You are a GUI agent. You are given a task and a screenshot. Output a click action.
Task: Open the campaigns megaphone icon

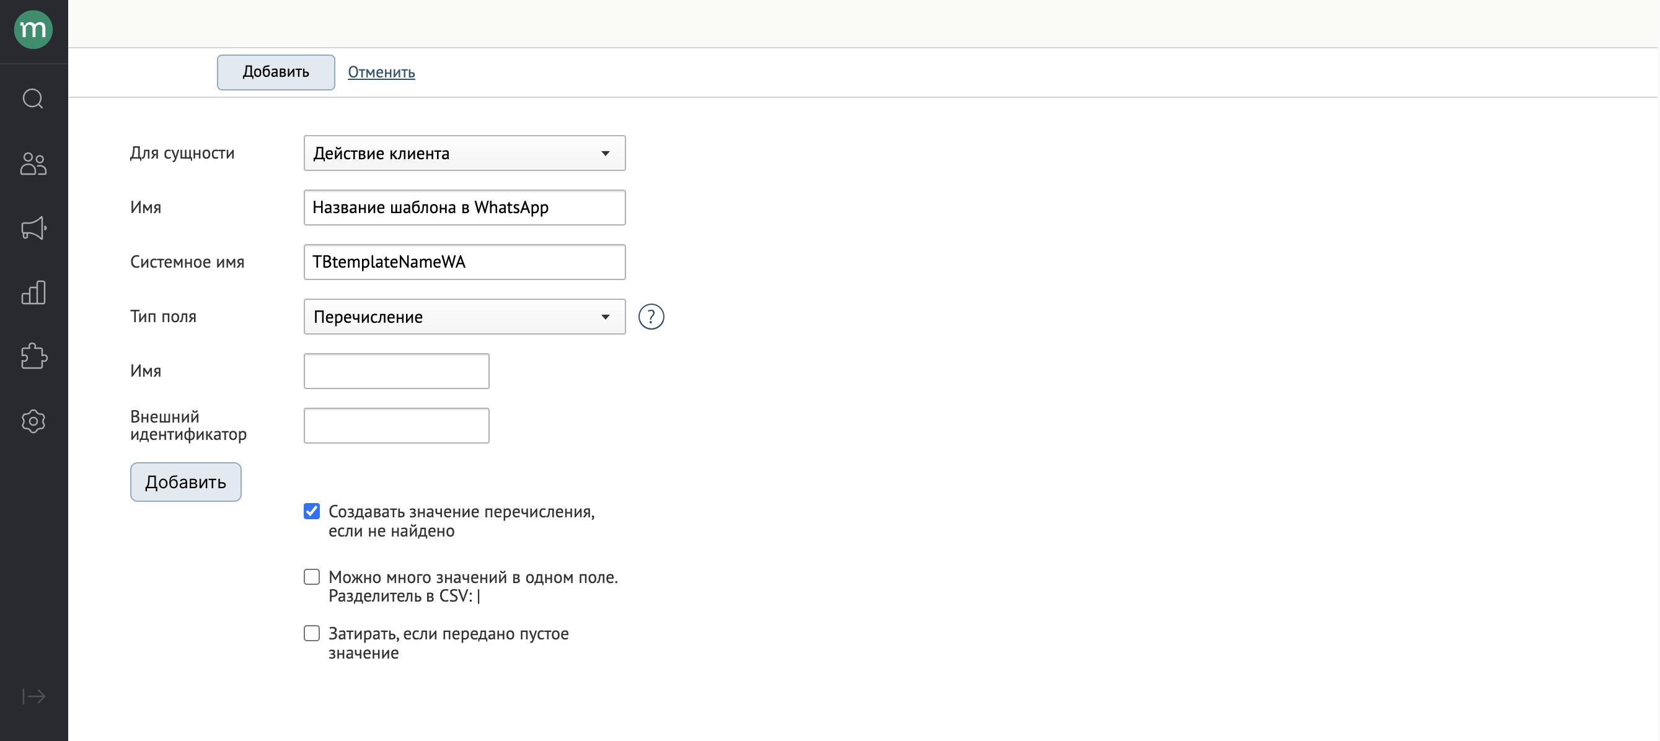pos(33,228)
